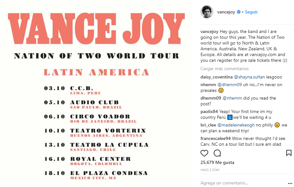Expand comments with Cargar más comentarios
294x187 pixels.
coord(224,69)
